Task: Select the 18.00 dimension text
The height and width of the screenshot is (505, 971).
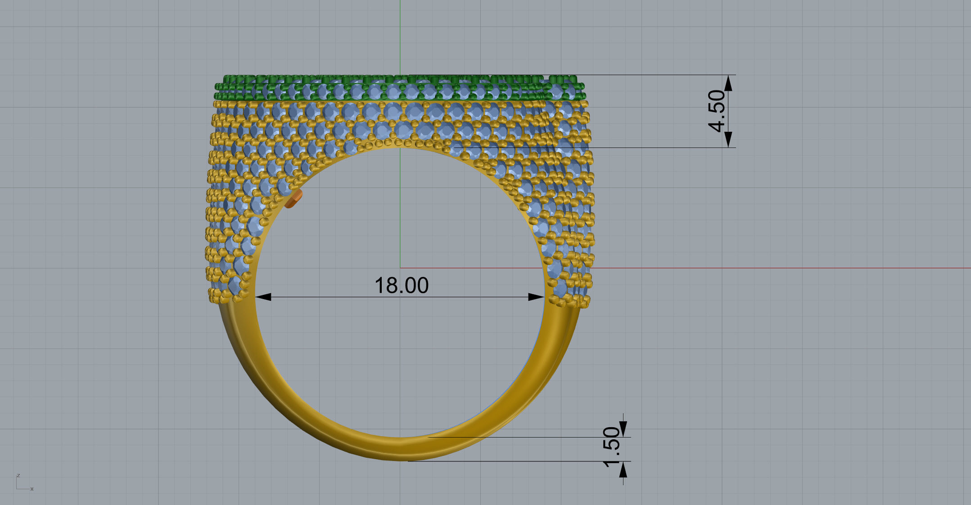Action: [x=401, y=286]
